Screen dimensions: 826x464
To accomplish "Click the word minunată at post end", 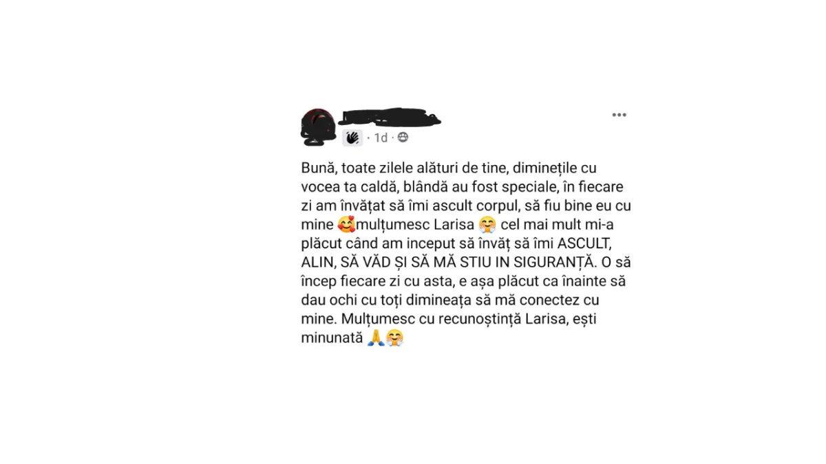I will pyautogui.click(x=332, y=338).
